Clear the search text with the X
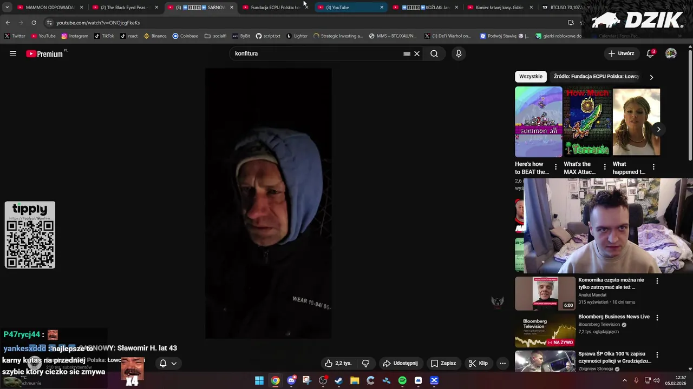The width and height of the screenshot is (693, 389). pyautogui.click(x=417, y=53)
